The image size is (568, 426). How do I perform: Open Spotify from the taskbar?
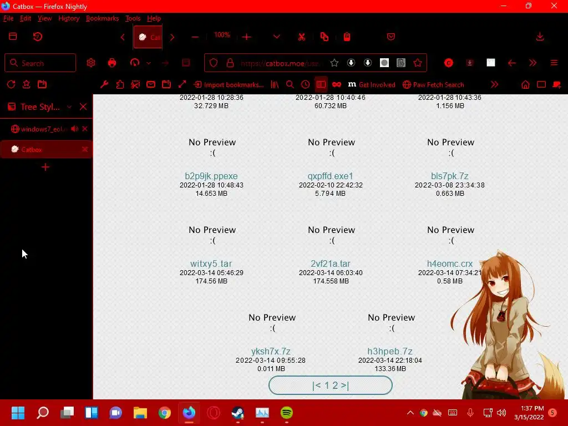(x=287, y=413)
